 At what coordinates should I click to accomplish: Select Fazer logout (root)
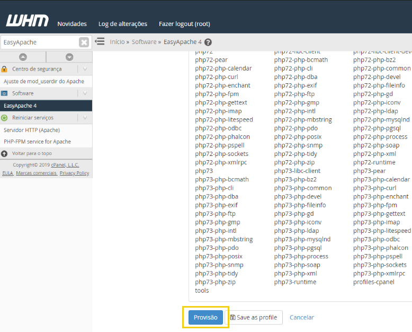[x=184, y=24]
